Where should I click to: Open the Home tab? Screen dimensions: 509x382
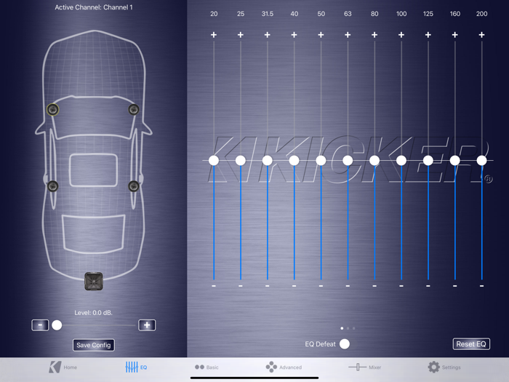pyautogui.click(x=63, y=367)
